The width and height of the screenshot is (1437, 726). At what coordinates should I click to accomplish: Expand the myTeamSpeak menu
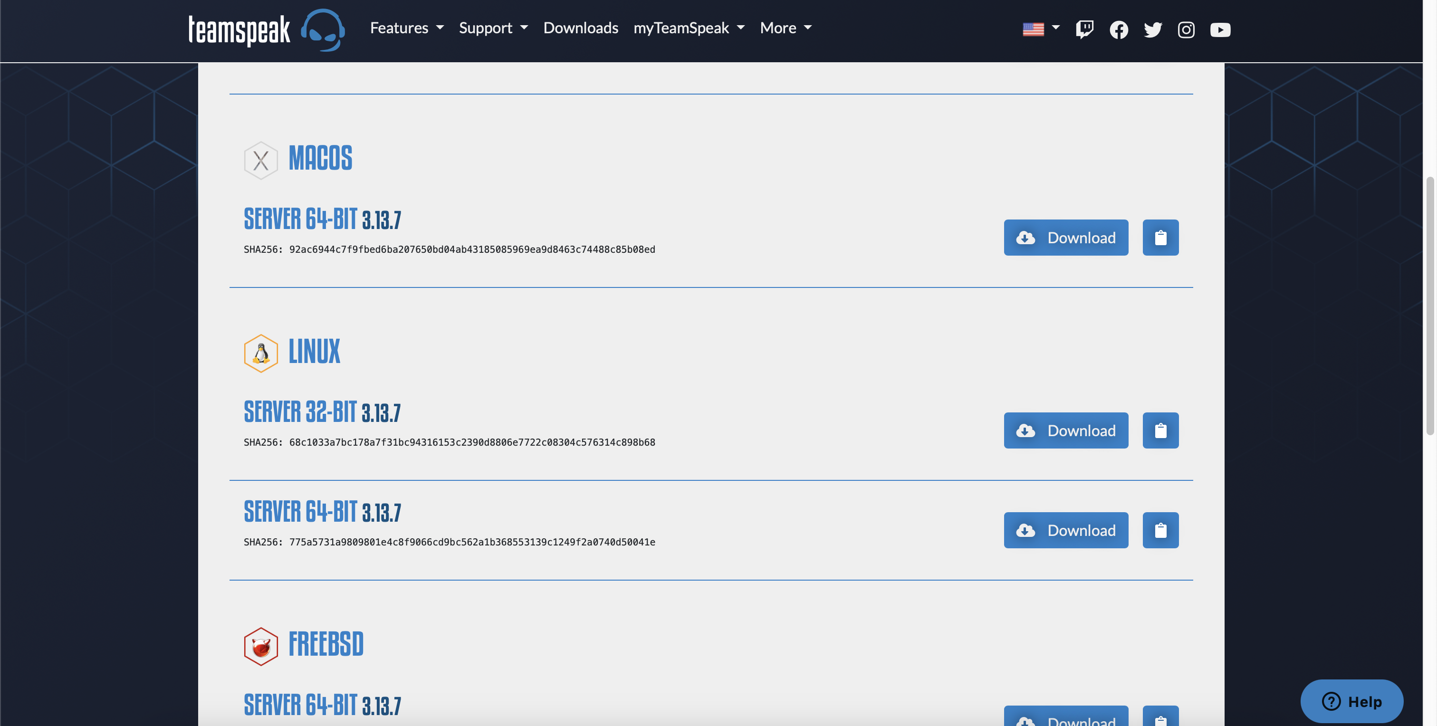[x=689, y=28]
